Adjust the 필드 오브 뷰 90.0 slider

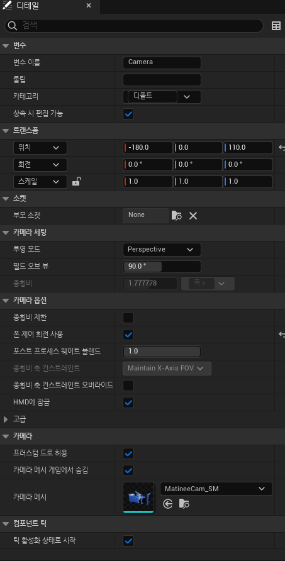(162, 267)
